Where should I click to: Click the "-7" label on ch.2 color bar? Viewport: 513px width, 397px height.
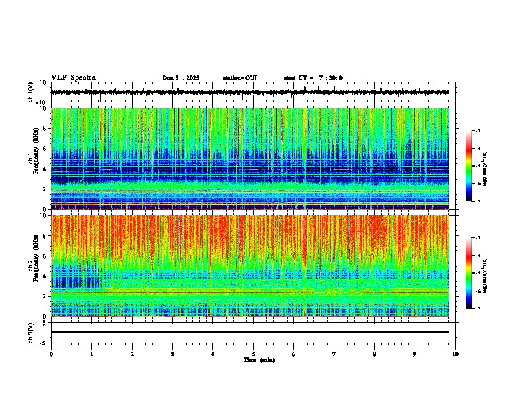(x=478, y=308)
